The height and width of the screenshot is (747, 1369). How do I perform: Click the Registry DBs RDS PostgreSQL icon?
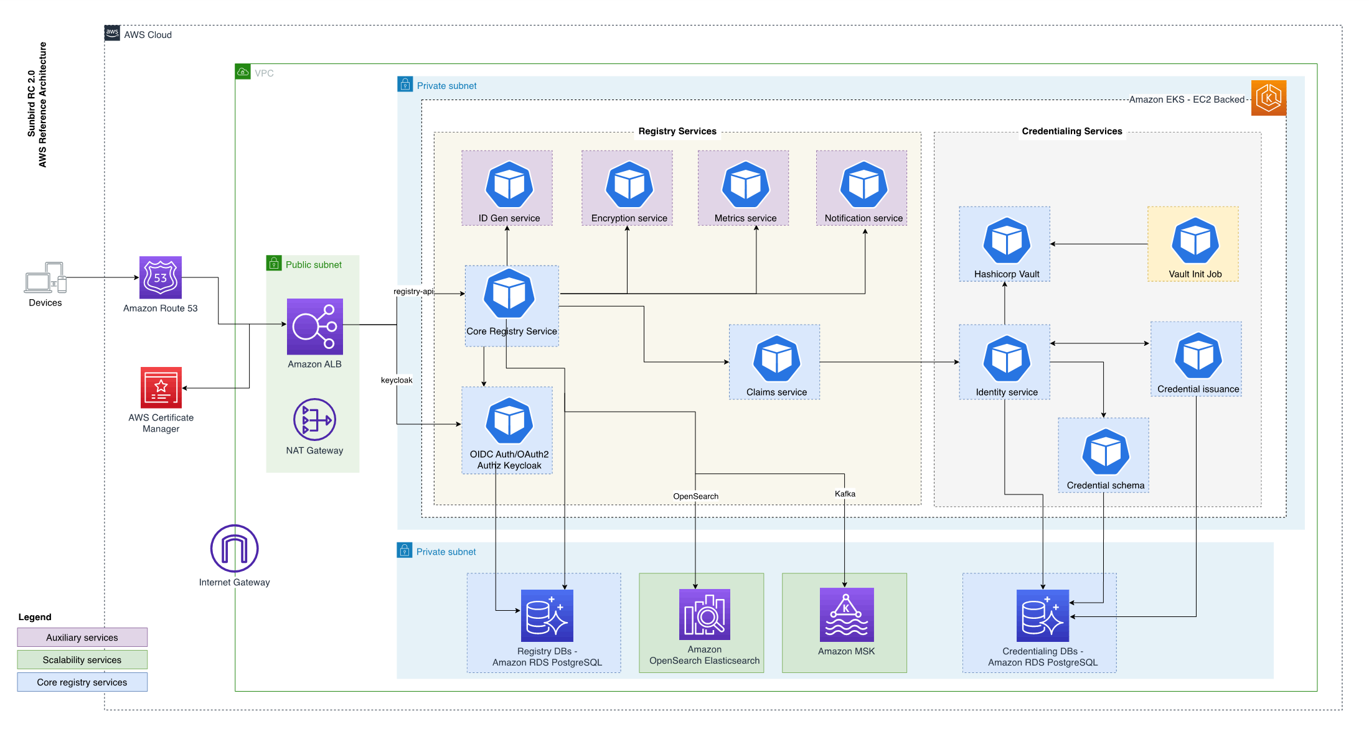point(547,616)
